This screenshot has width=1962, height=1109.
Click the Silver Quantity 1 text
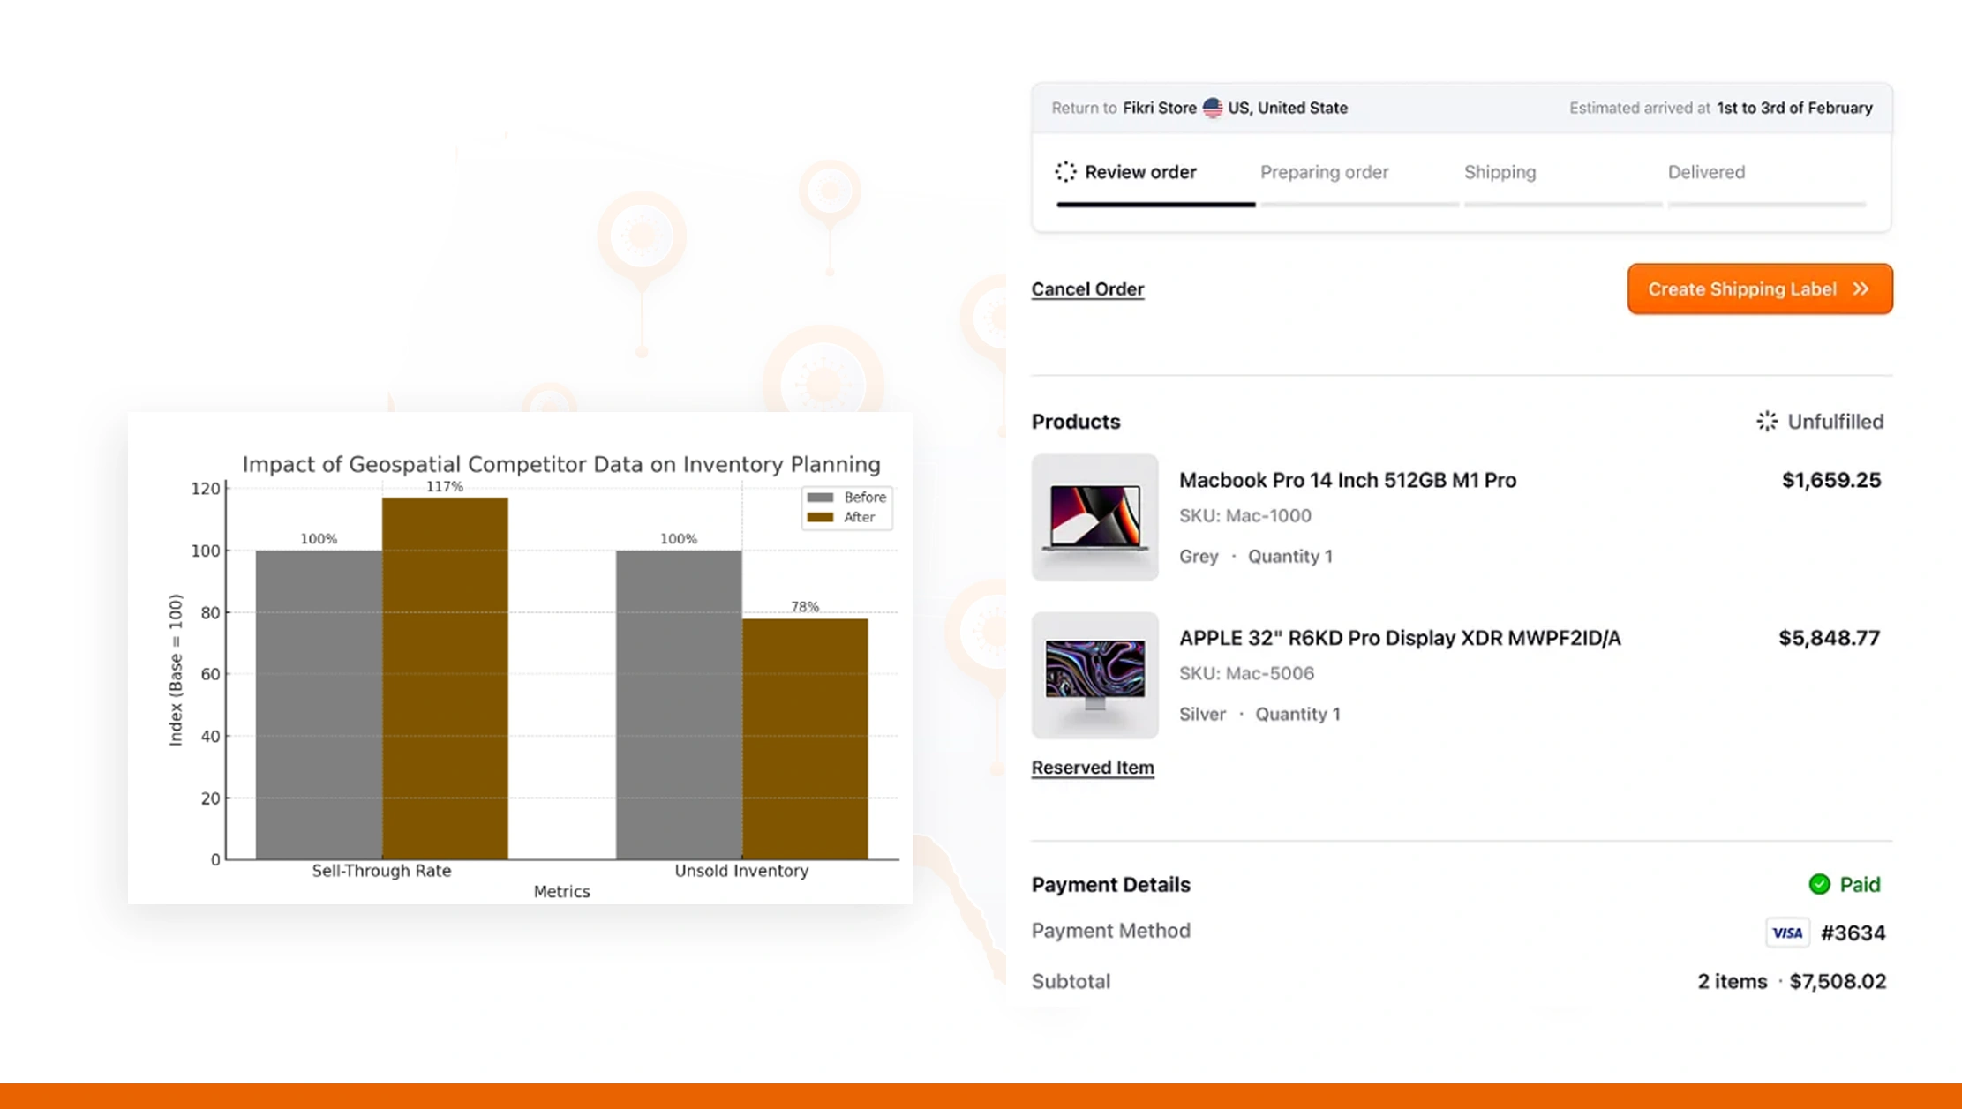[x=1259, y=715]
